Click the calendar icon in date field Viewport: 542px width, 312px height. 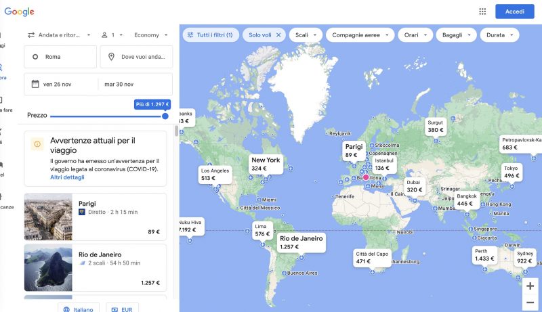click(x=35, y=84)
